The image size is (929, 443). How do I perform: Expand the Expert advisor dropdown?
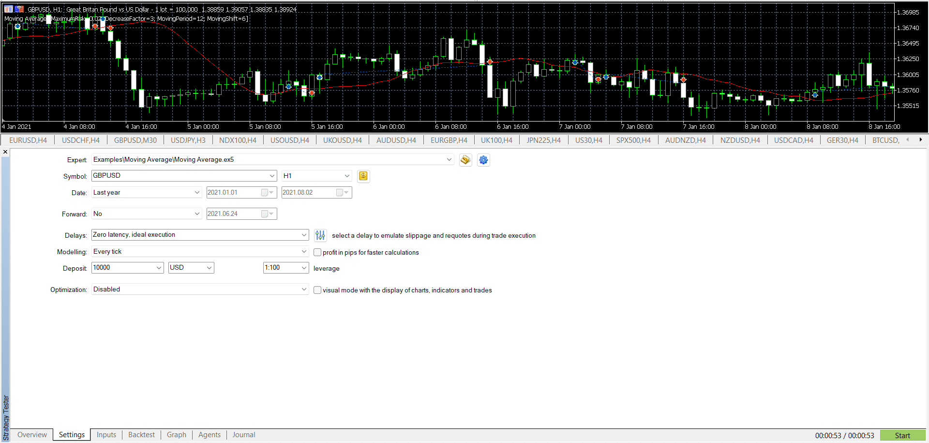(449, 159)
